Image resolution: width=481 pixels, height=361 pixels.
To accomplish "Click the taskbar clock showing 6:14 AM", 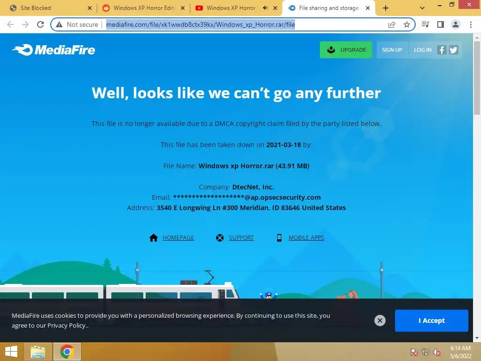I will 460,352.
